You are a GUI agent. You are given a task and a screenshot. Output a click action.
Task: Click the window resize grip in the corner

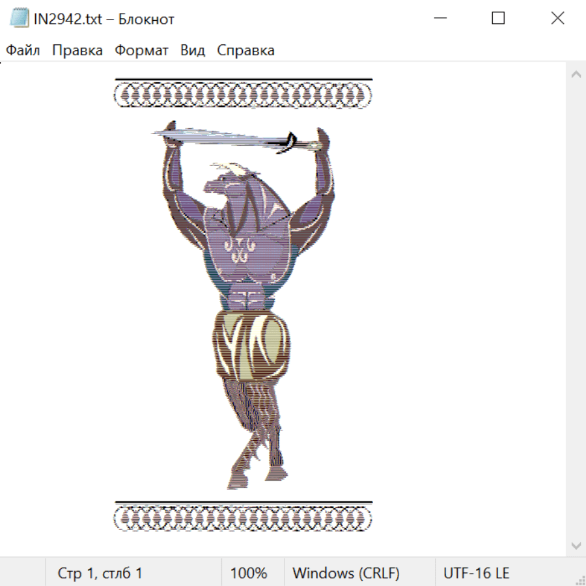[x=580, y=580]
